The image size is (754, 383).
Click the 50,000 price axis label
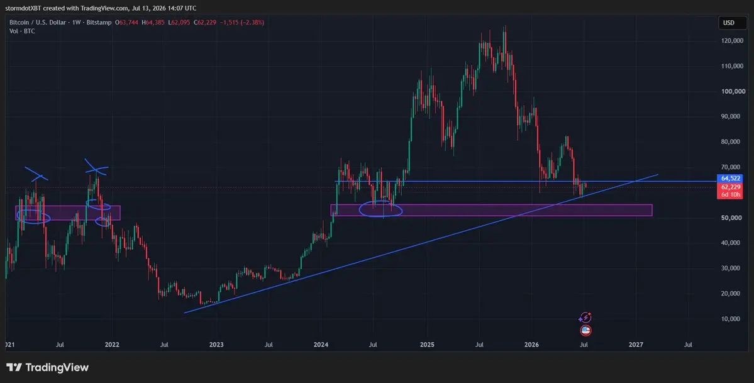(733, 218)
